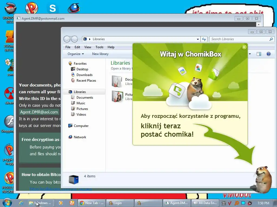Click the Search Libraries field

pyautogui.click(x=242, y=39)
